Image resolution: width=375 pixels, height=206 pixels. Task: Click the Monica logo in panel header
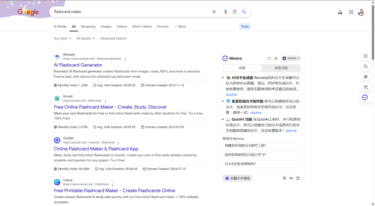[225, 58]
